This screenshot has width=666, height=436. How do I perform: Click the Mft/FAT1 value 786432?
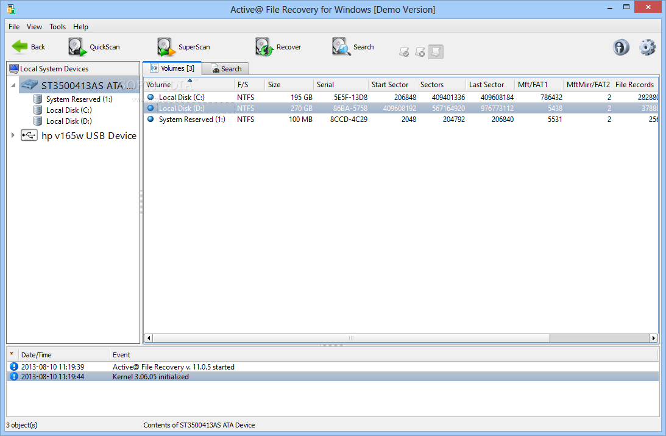[x=551, y=98]
